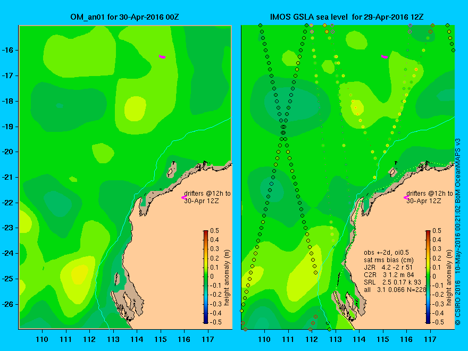Select the magenta drifter marker in IMOS GSLA map
The width and height of the screenshot is (468, 351).
[385, 56]
